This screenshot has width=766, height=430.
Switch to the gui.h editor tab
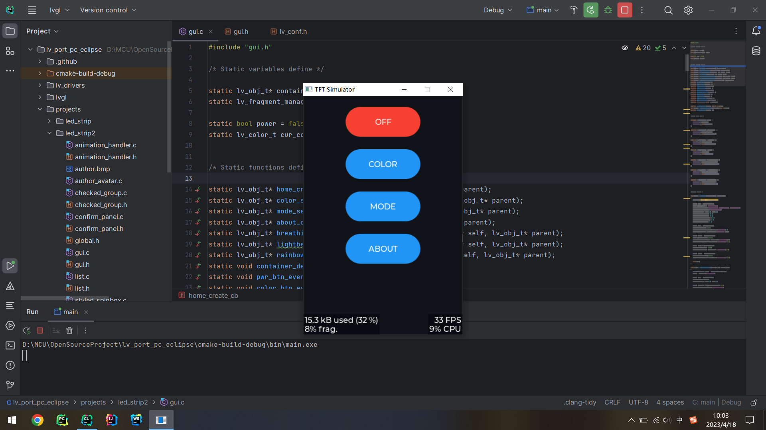point(237,31)
